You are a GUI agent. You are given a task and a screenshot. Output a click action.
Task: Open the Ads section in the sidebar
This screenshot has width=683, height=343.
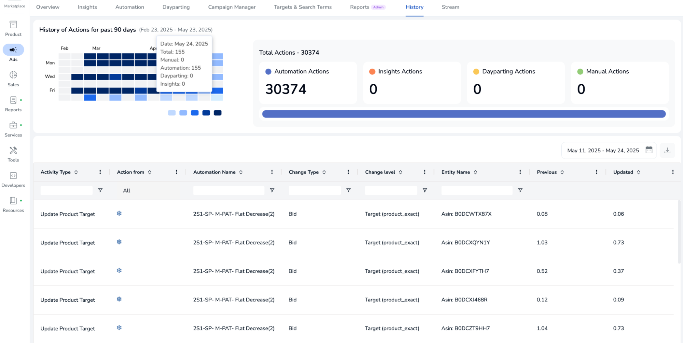tap(13, 50)
